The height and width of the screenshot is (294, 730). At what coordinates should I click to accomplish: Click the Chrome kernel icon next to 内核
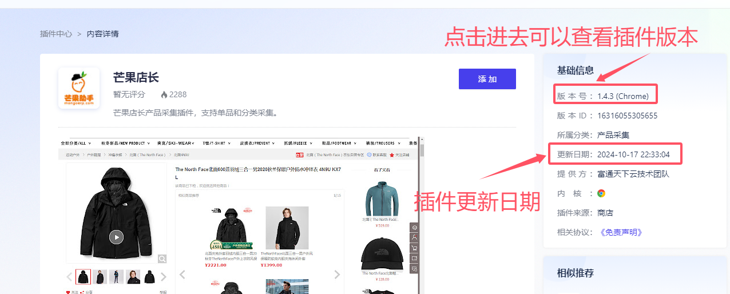601,193
